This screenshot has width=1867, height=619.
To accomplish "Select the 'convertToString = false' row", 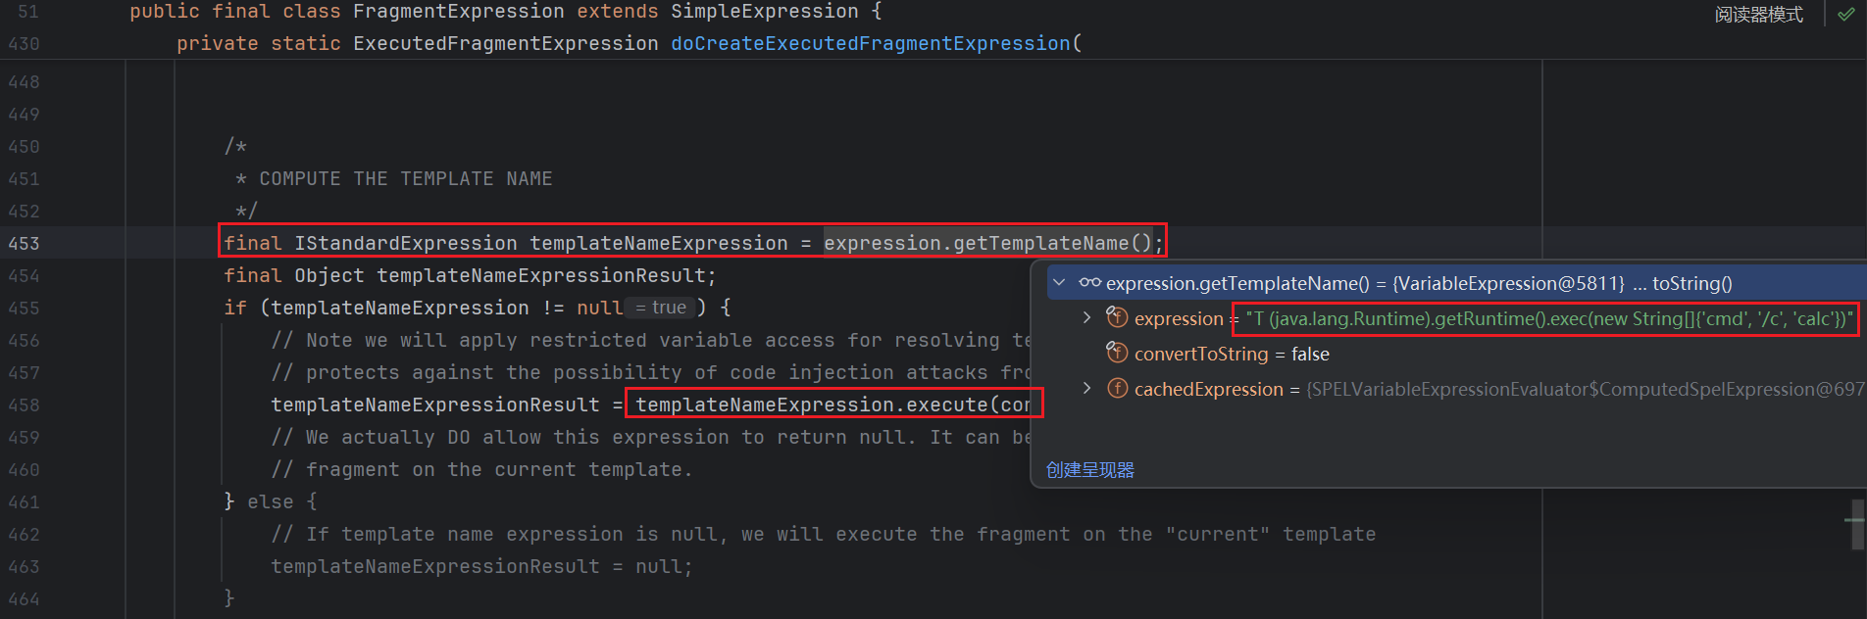I will (1232, 354).
